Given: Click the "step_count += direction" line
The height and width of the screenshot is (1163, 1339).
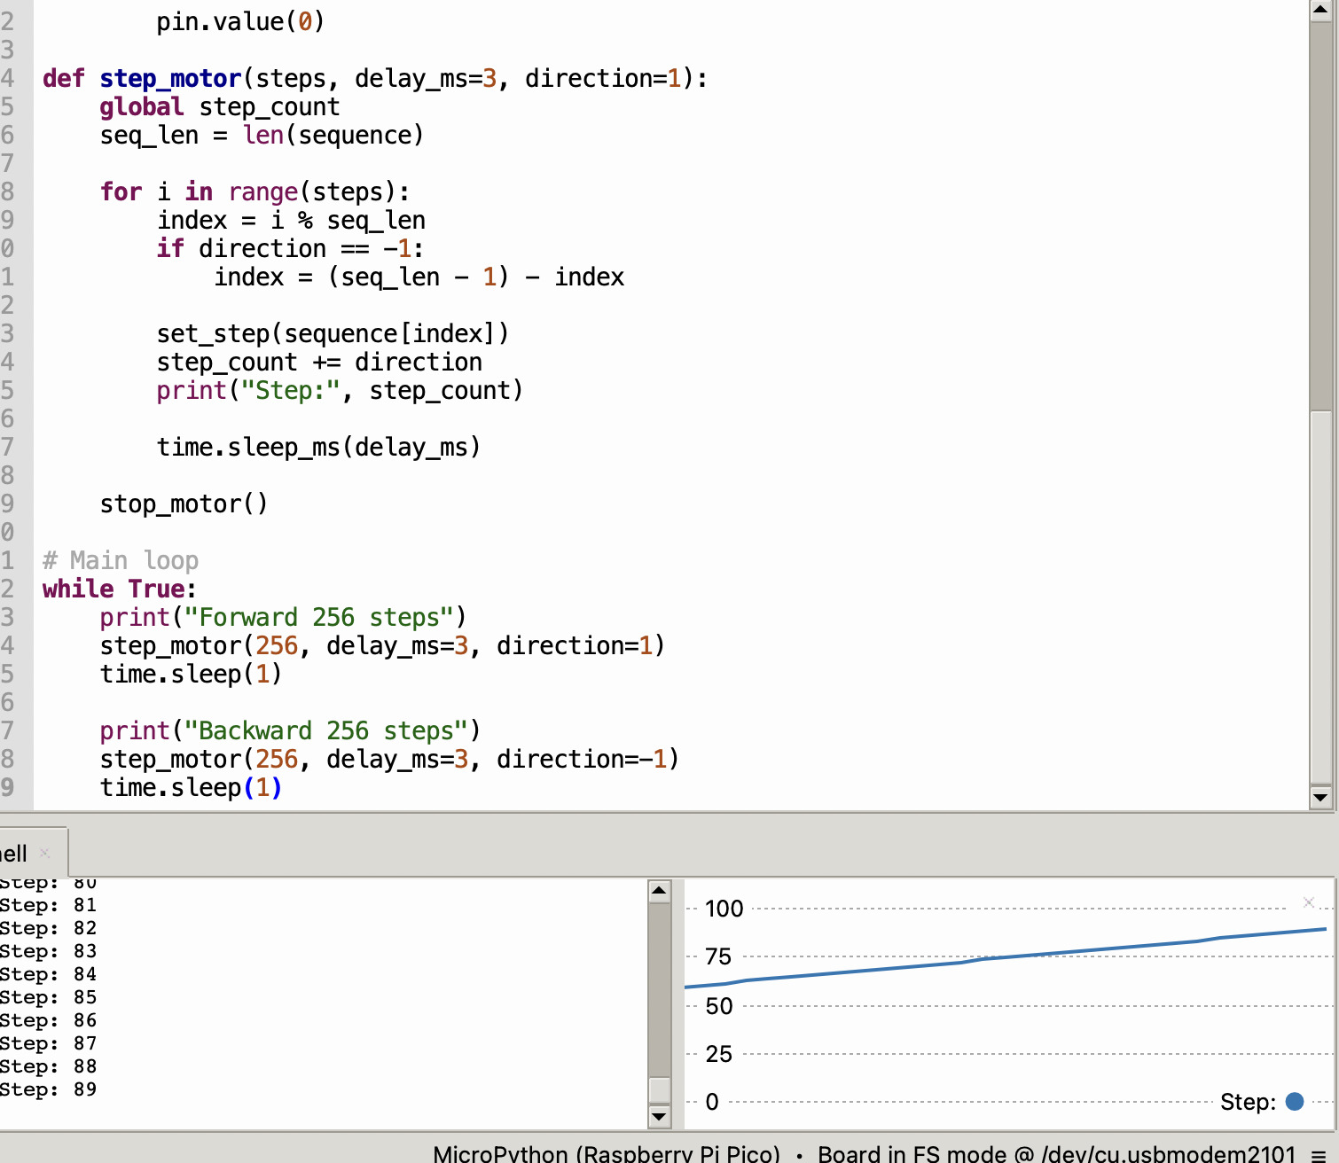Looking at the screenshot, I should tap(319, 362).
